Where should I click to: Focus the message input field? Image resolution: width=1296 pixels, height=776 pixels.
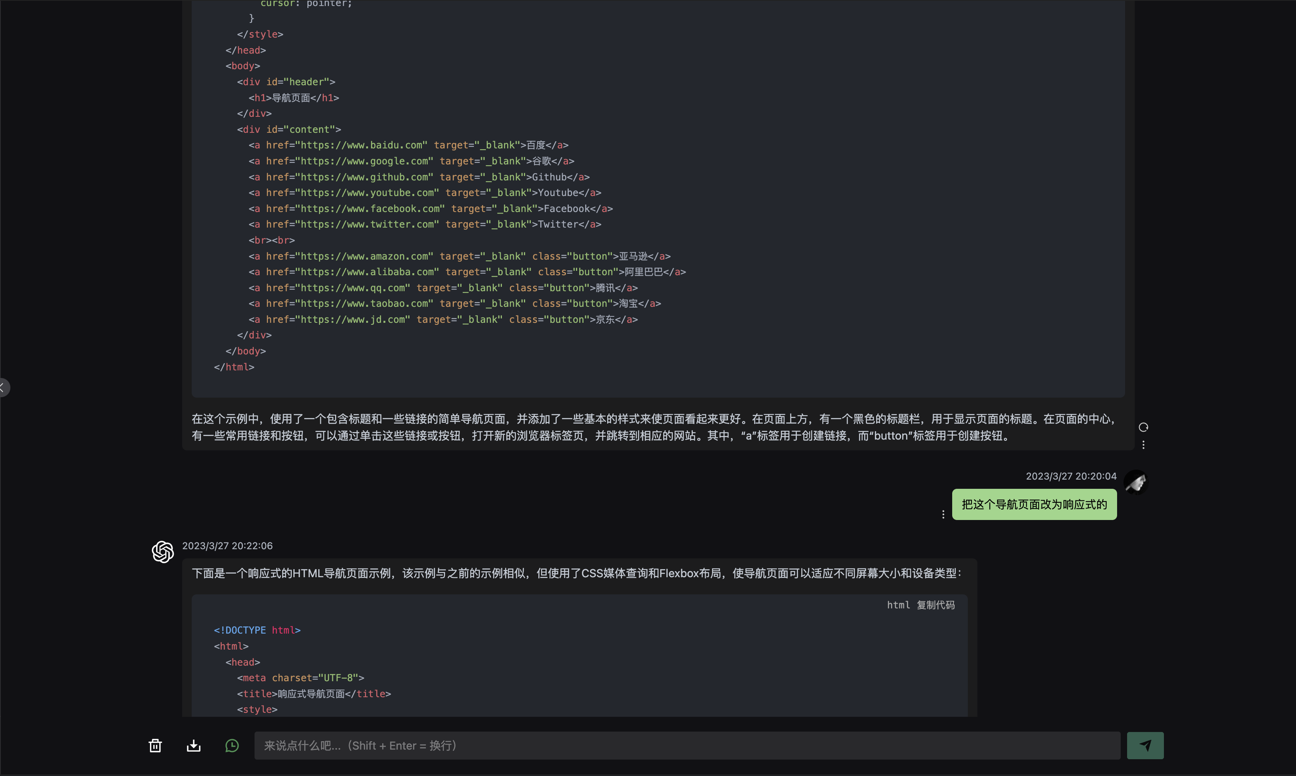point(687,746)
